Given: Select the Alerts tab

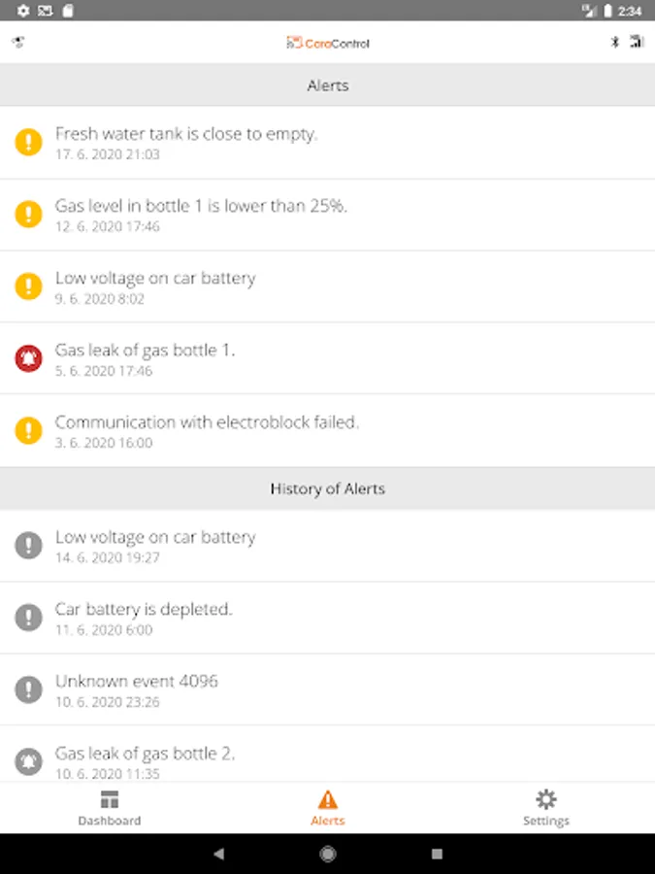Looking at the screenshot, I should pyautogui.click(x=328, y=808).
